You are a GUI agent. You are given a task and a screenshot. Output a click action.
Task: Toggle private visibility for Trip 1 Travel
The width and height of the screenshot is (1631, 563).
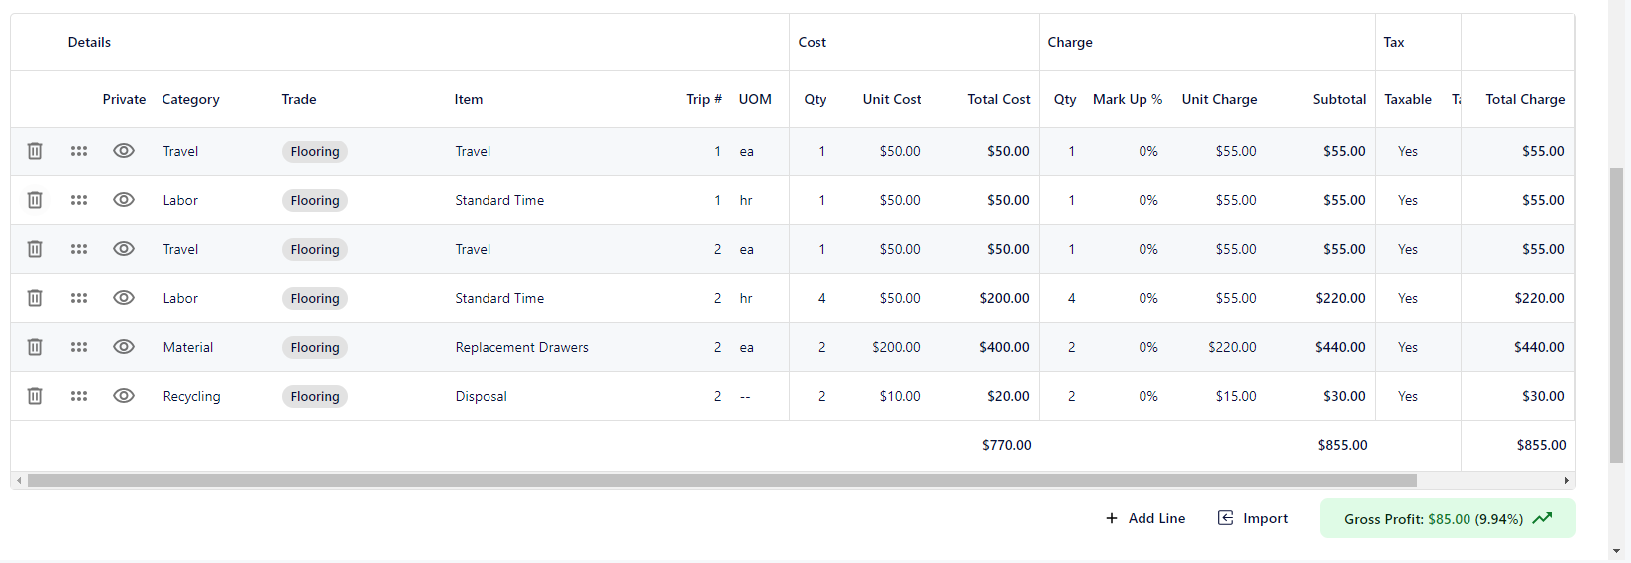[124, 151]
